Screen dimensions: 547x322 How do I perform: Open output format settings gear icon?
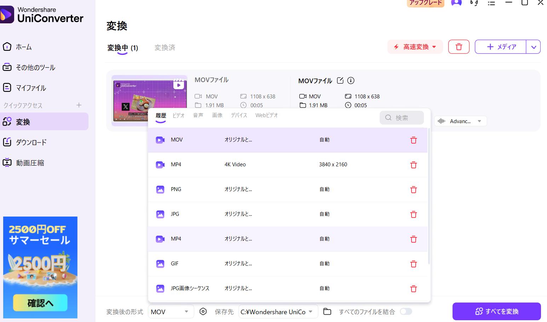(203, 311)
